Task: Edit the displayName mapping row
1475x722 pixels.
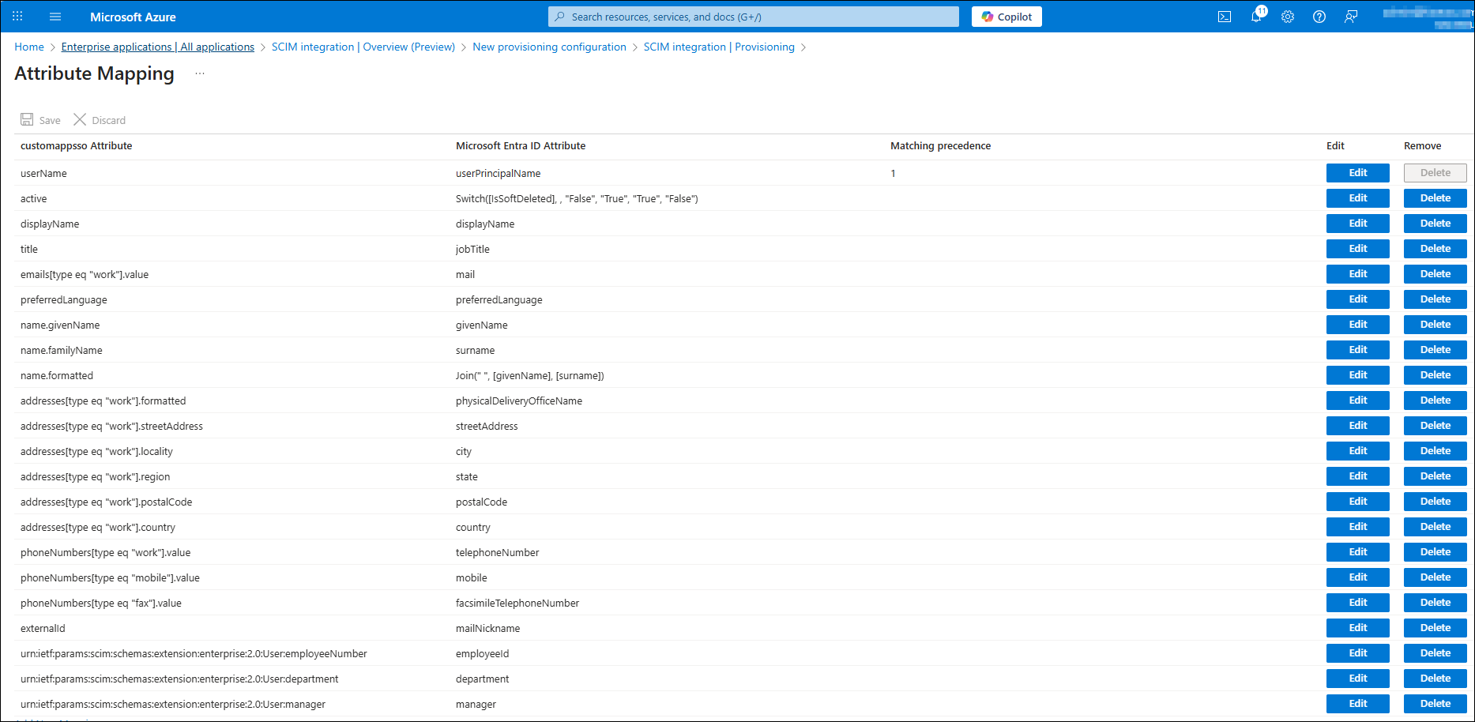Action: pos(1357,224)
